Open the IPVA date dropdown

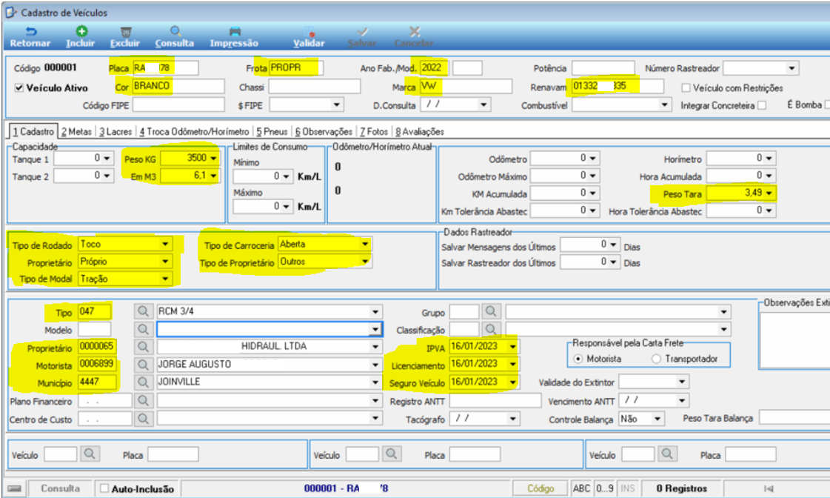[512, 347]
